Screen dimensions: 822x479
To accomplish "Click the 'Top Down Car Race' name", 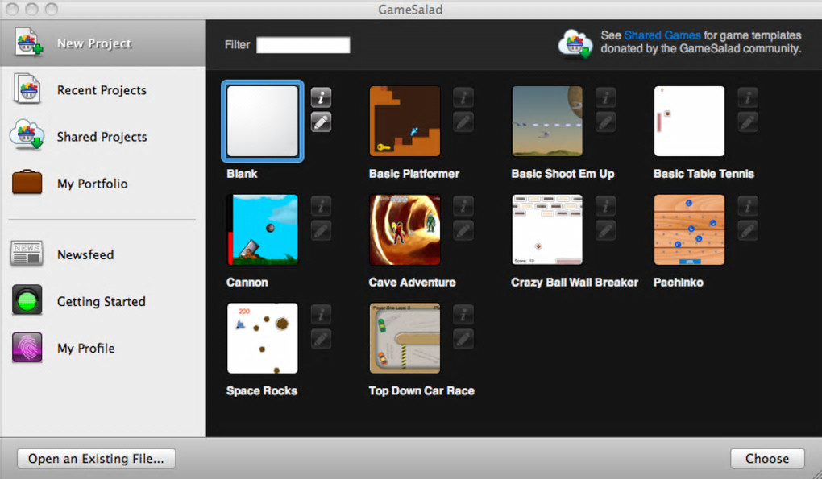I will click(421, 390).
